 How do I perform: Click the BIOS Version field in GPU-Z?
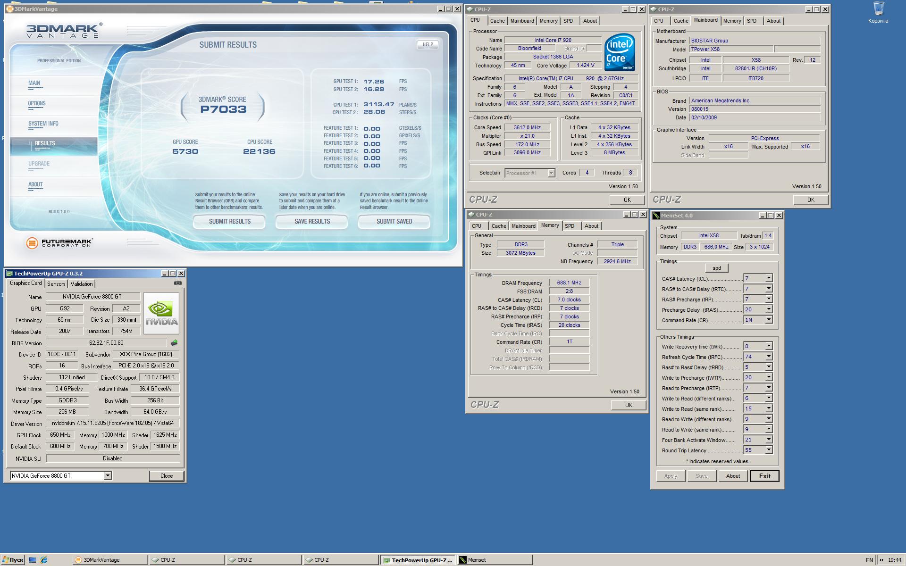[106, 343]
